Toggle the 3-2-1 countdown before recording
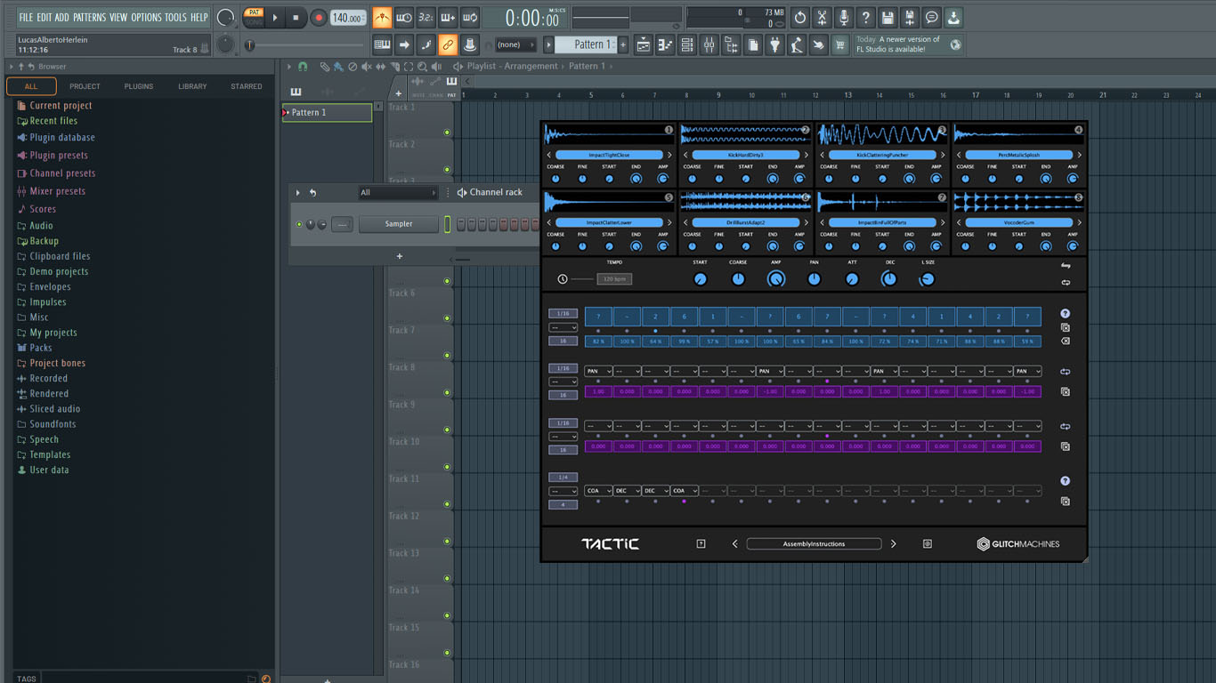The image size is (1216, 683). [426, 17]
